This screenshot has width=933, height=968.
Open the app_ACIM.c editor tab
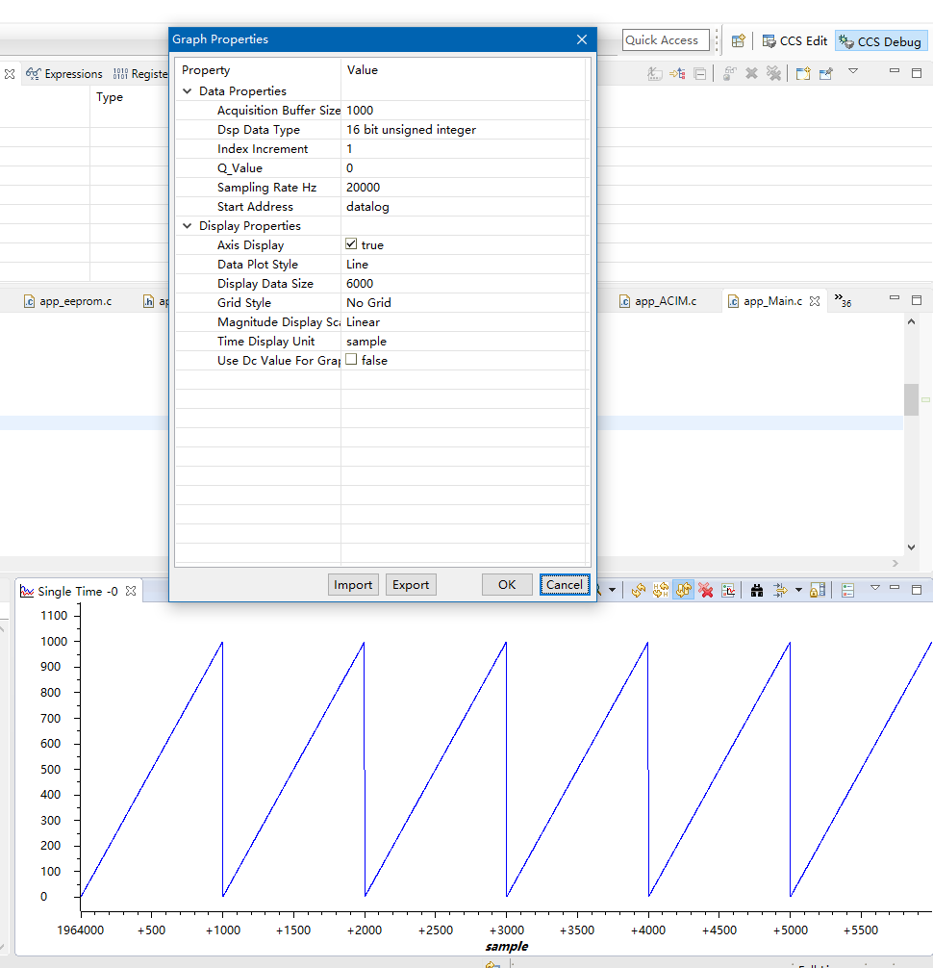point(658,301)
